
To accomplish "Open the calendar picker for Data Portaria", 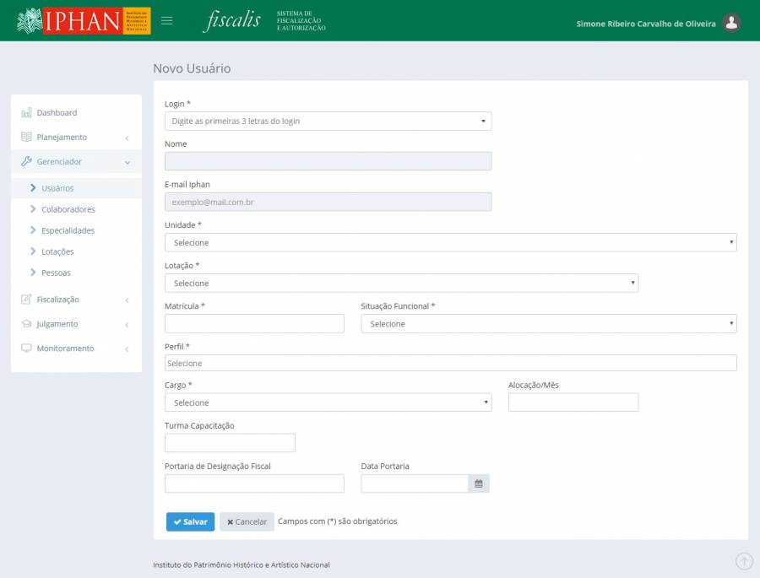I will (479, 483).
